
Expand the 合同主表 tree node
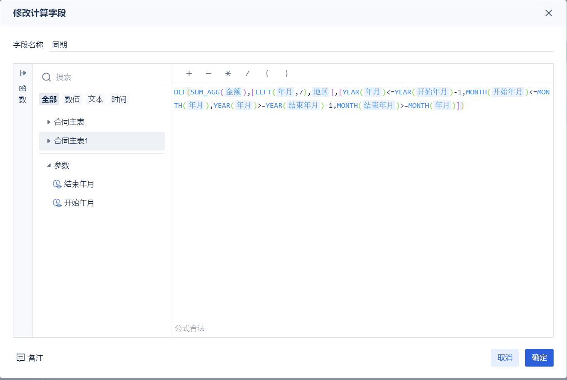tap(49, 122)
